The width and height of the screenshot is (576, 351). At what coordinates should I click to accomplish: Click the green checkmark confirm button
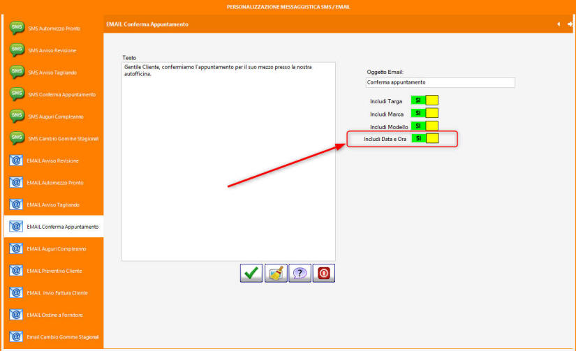pos(251,274)
